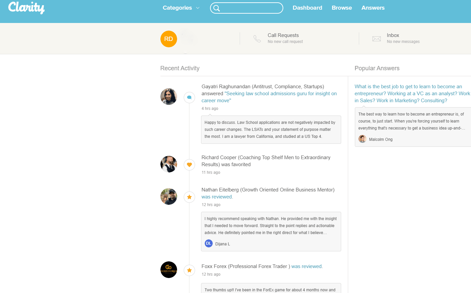Open Nathan Eitelberg's profile photo
The height and width of the screenshot is (293, 471).
(169, 196)
